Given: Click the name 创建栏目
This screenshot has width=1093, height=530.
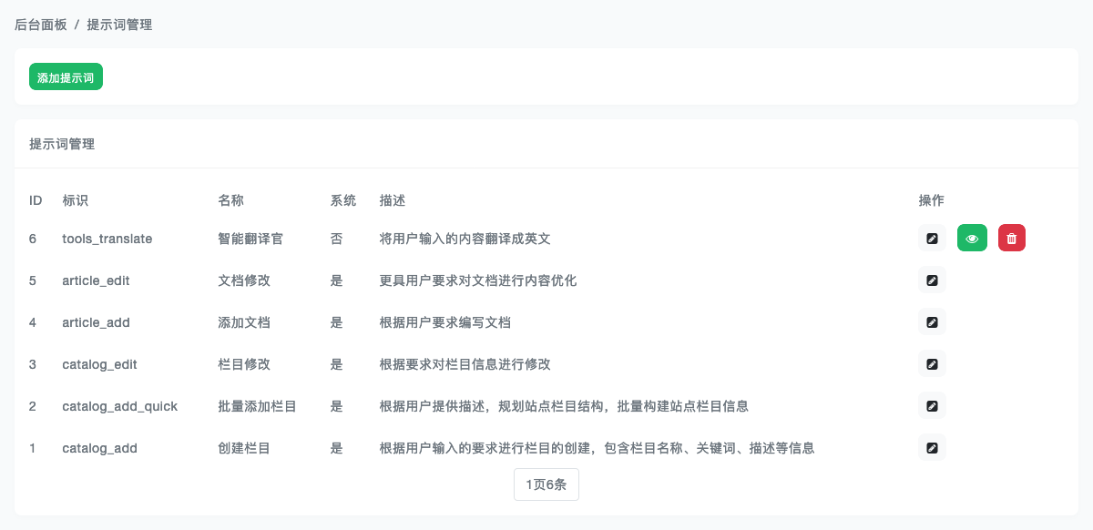Looking at the screenshot, I should (x=244, y=448).
